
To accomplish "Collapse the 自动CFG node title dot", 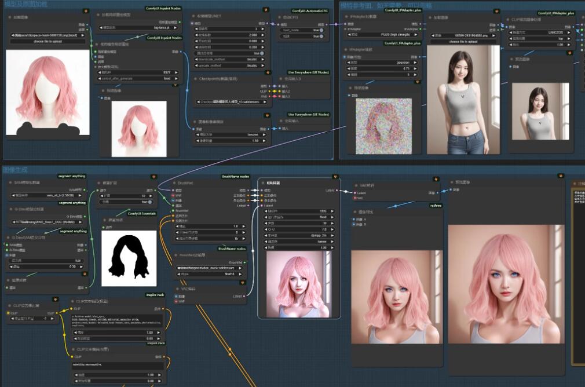I will coord(279,17).
